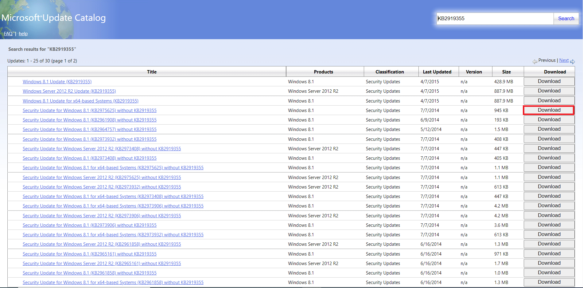Click the Search button

pyautogui.click(x=566, y=18)
